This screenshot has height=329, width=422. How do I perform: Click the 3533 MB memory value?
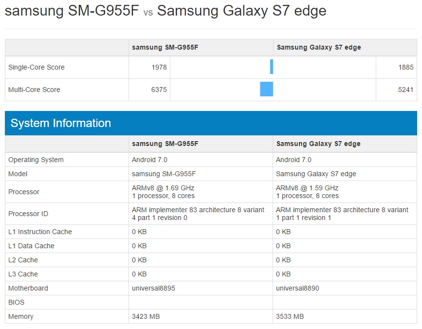pos(290,316)
